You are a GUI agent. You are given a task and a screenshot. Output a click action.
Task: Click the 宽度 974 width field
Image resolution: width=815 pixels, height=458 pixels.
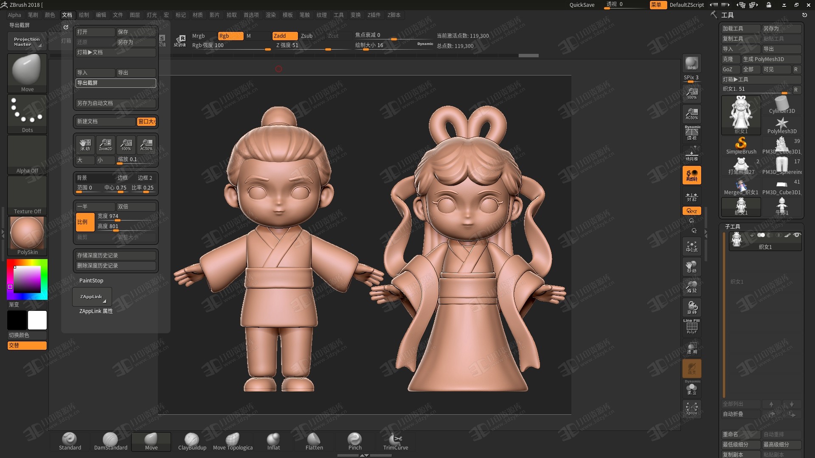click(126, 216)
